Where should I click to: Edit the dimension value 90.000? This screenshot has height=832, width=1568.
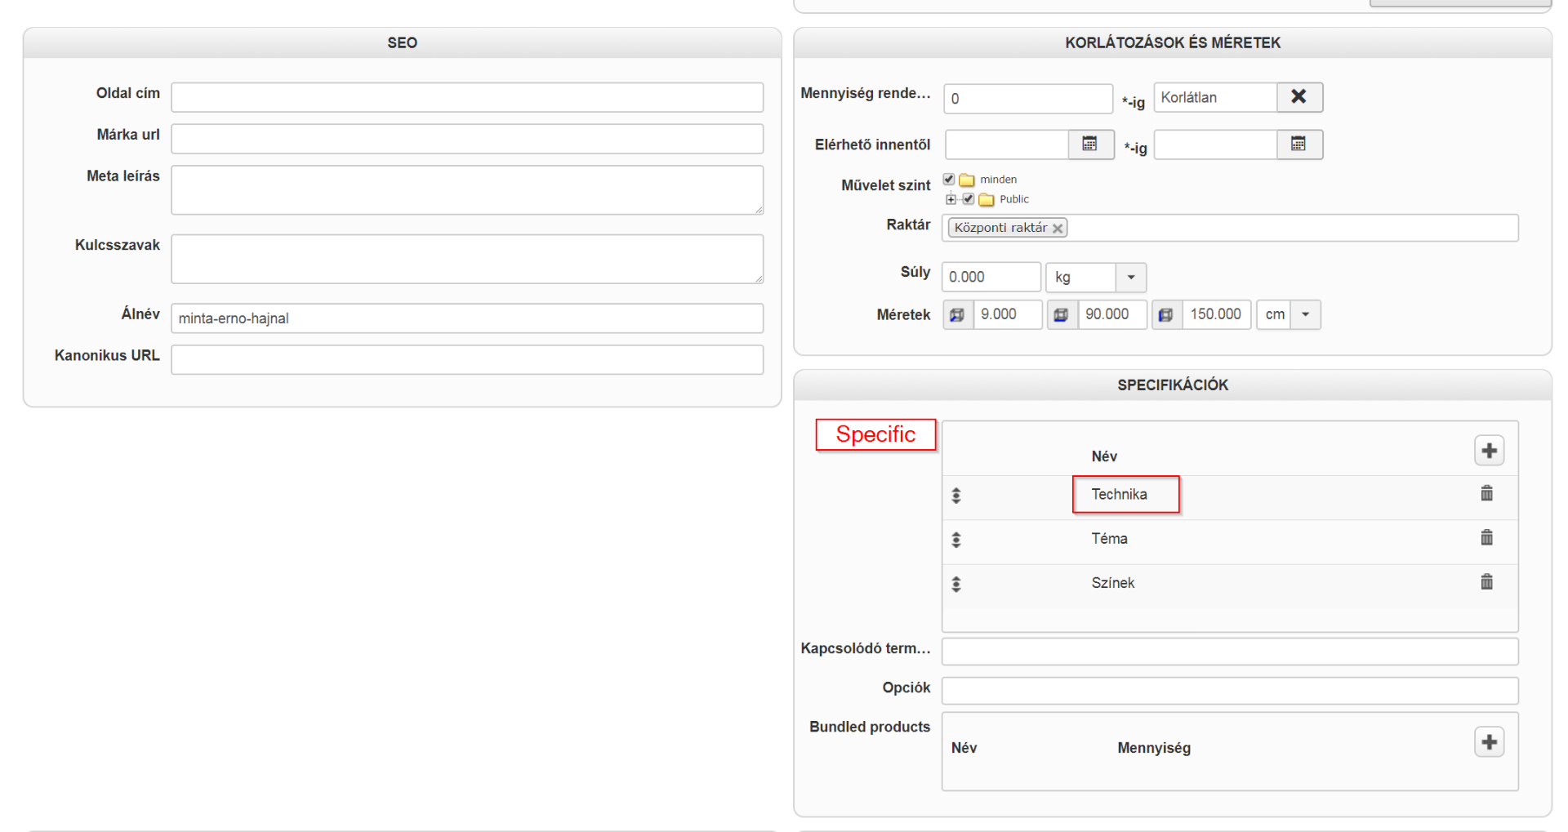click(x=1112, y=314)
